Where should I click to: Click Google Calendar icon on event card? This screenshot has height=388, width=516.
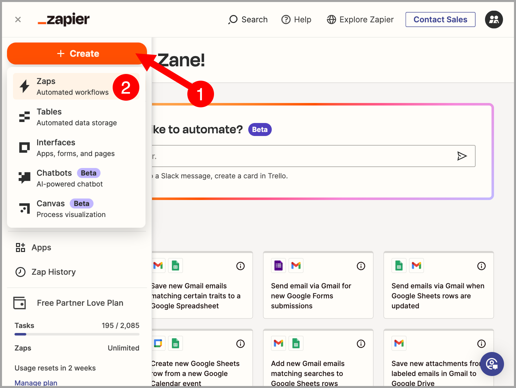[x=158, y=343]
